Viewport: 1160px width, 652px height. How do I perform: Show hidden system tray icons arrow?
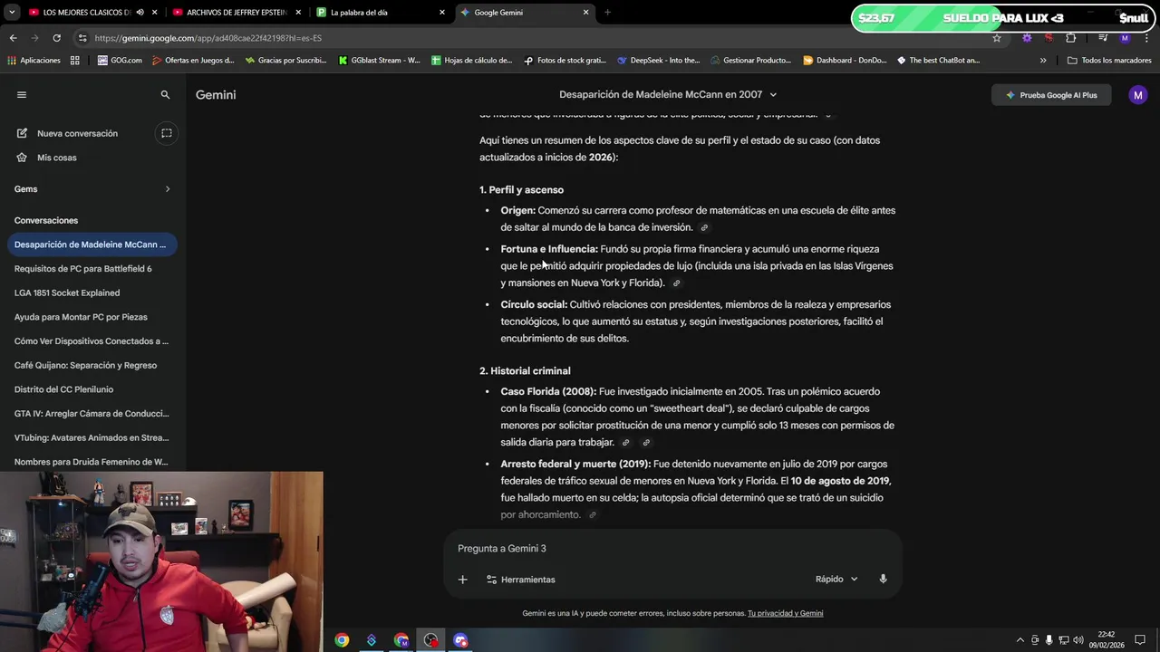tap(1020, 640)
